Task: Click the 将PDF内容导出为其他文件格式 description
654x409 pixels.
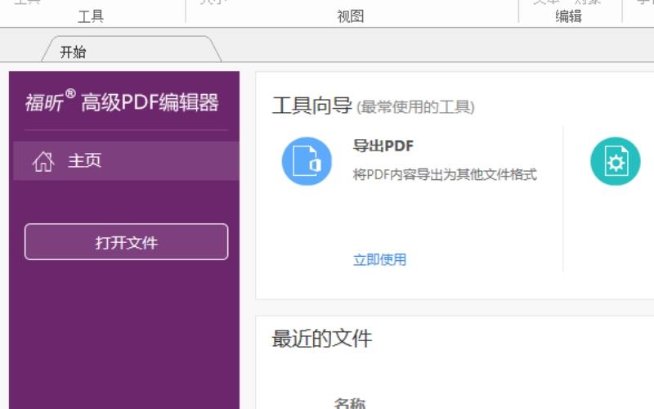Action: 445,174
